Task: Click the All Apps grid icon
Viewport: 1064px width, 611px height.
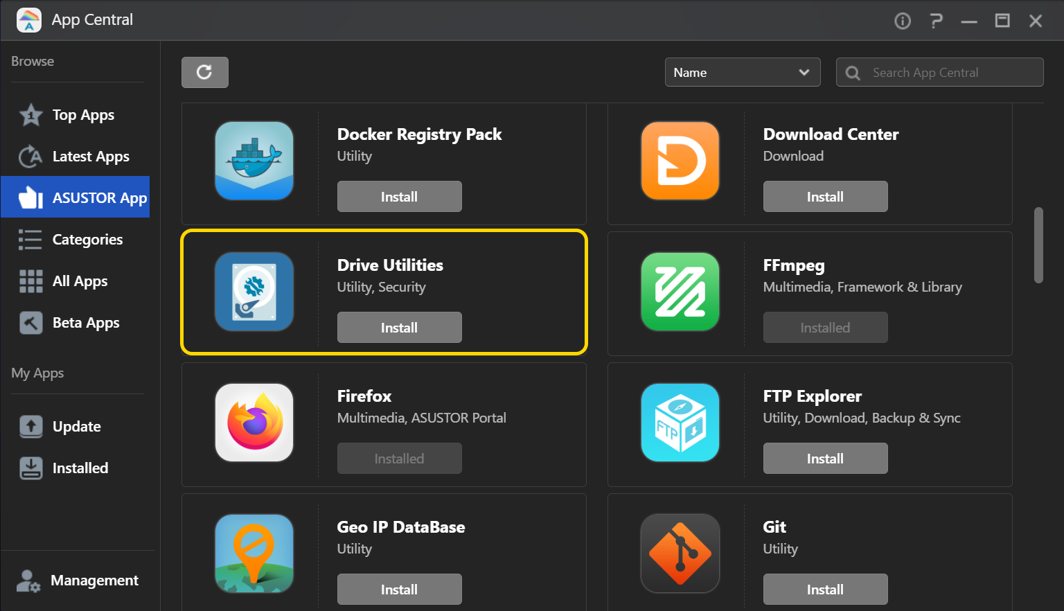Action: tap(30, 281)
